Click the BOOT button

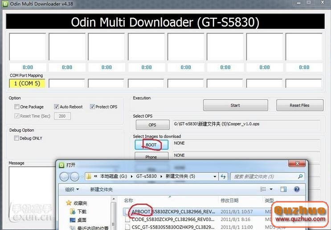tap(151, 145)
